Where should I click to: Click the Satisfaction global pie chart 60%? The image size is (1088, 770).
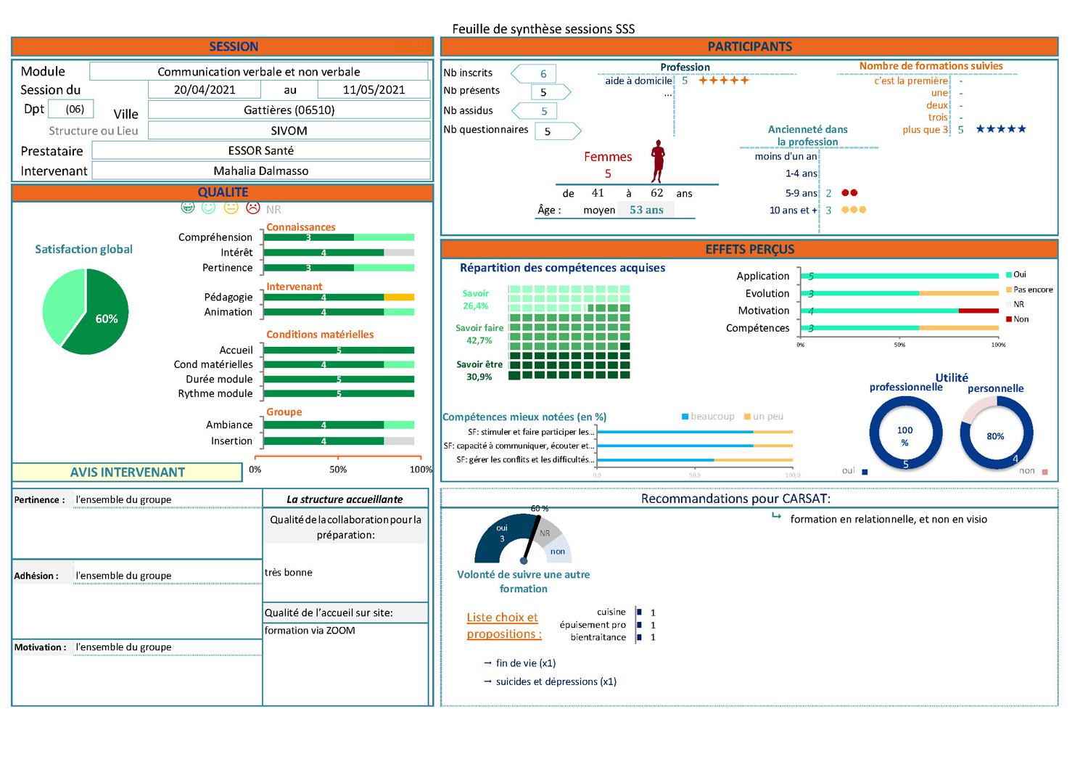tap(86, 311)
